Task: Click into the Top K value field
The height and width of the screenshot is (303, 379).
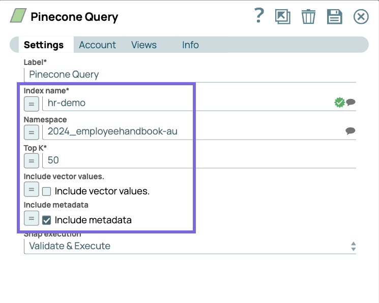Action: (x=198, y=160)
